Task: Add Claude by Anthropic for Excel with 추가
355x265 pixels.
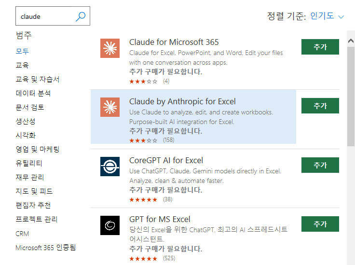Action: pyautogui.click(x=320, y=106)
